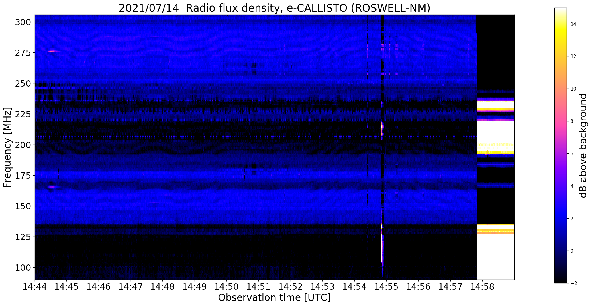Click the 'Observation time [UTC]' axis label
This screenshot has height=306, width=592.
coord(274,298)
